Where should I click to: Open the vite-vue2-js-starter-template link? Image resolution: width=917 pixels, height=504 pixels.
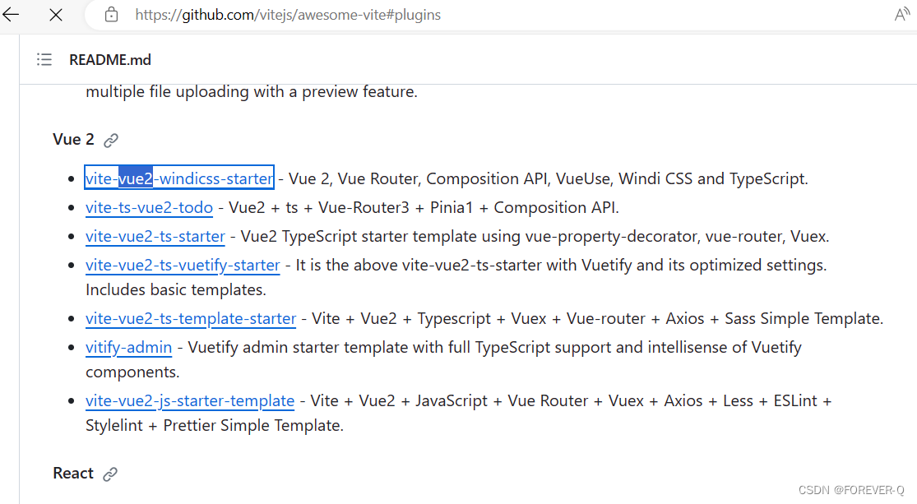click(x=190, y=400)
